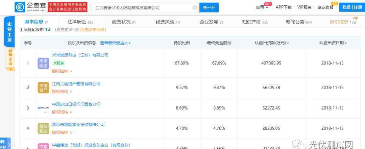Open 企业套餐 page
The image size is (365, 149).
[x=325, y=7]
